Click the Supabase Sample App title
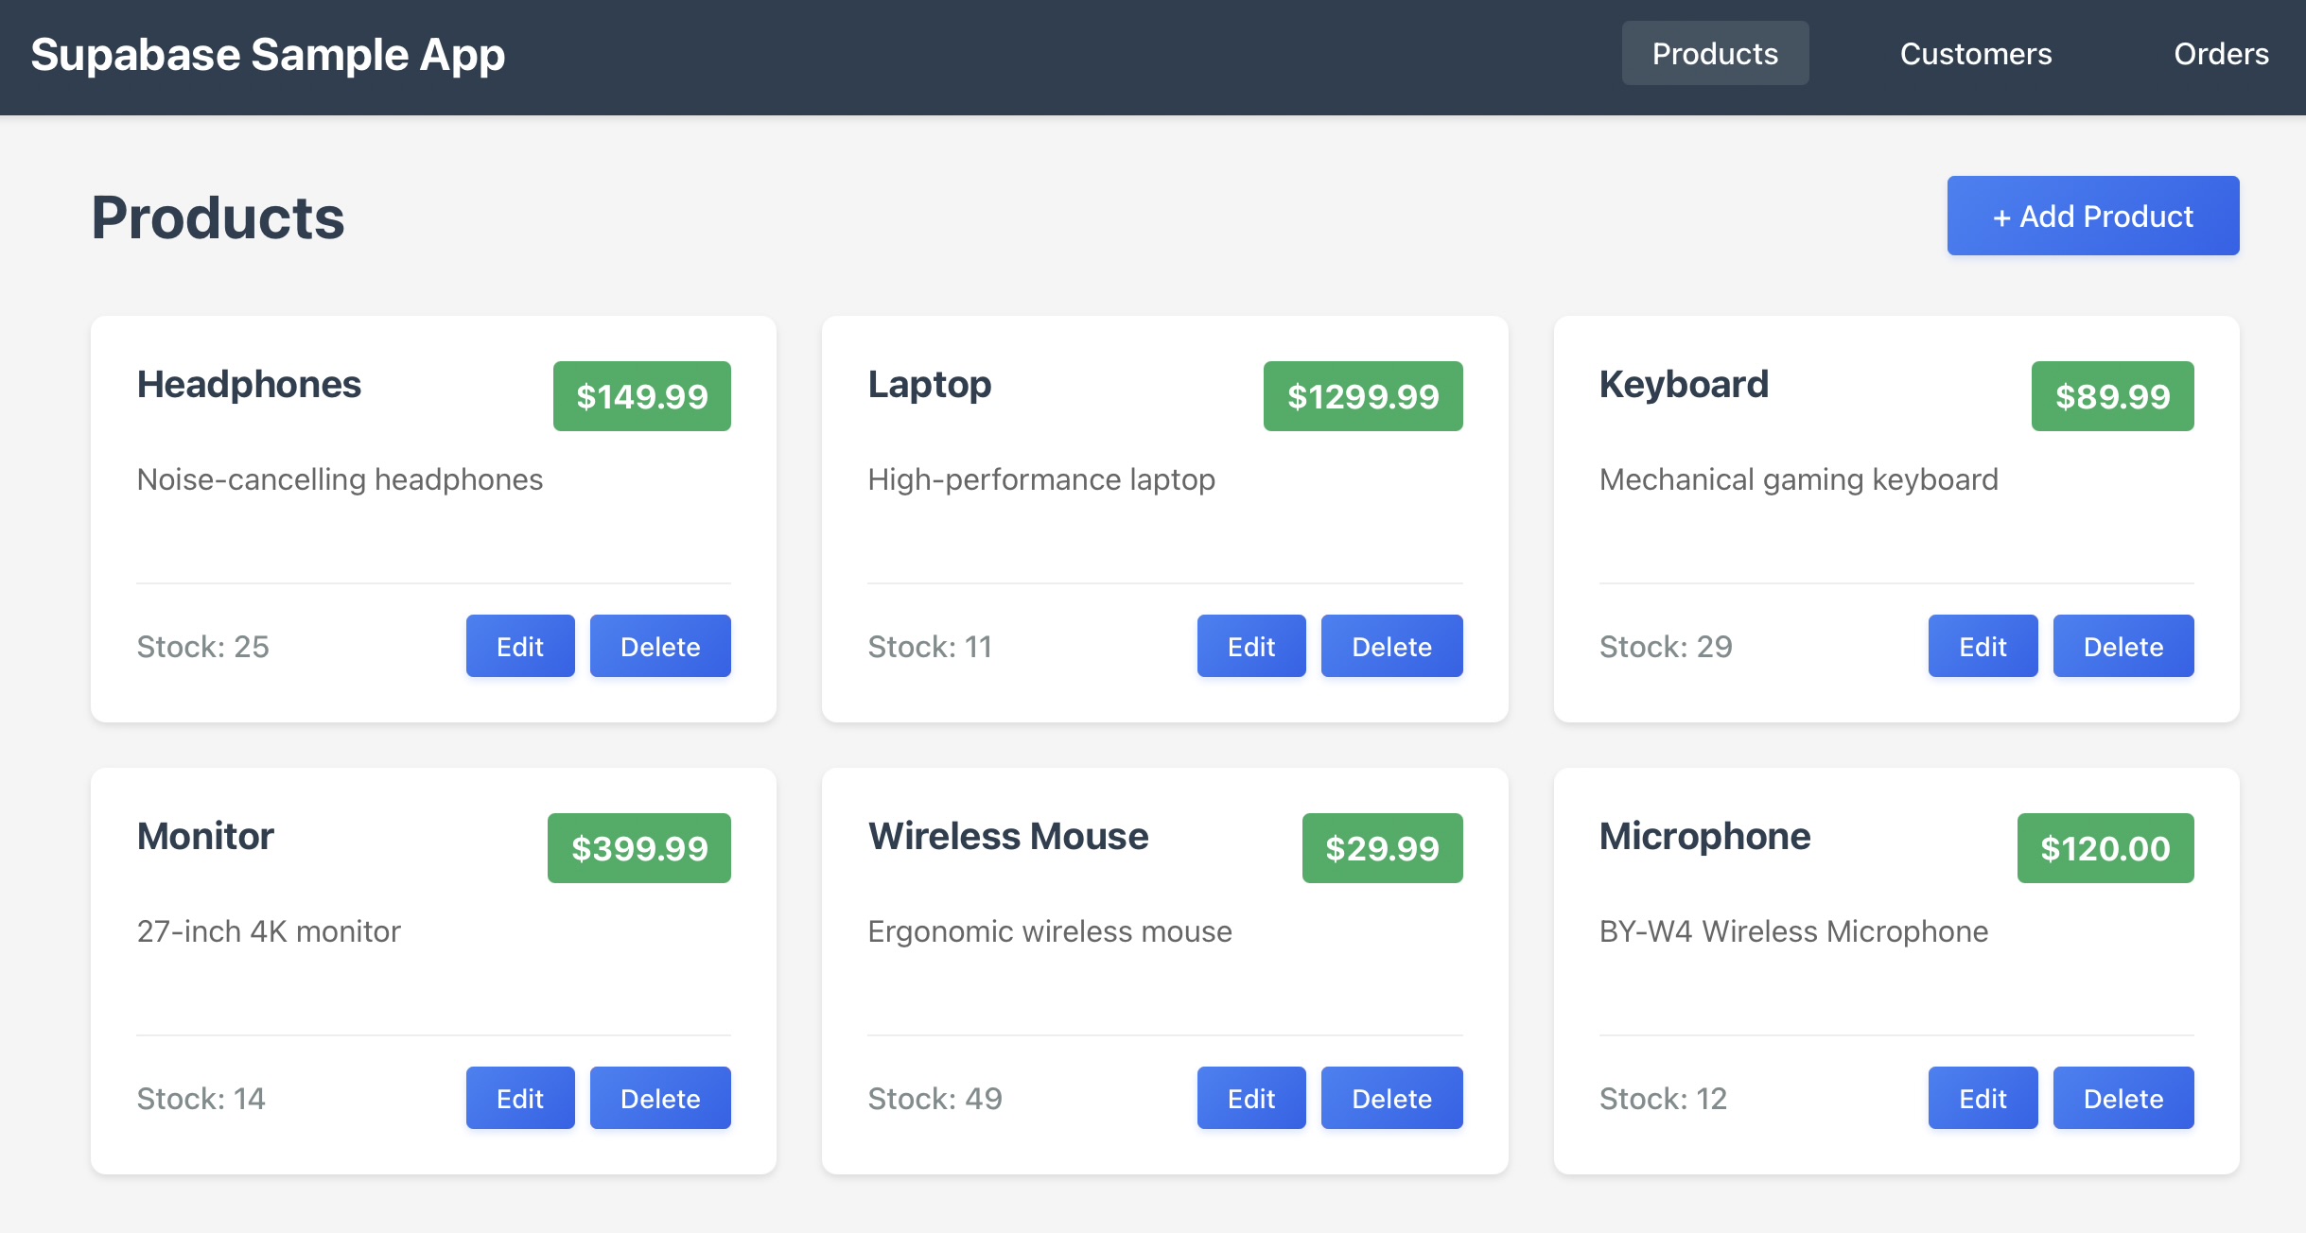Screen dimensions: 2306x1233 click(268, 55)
